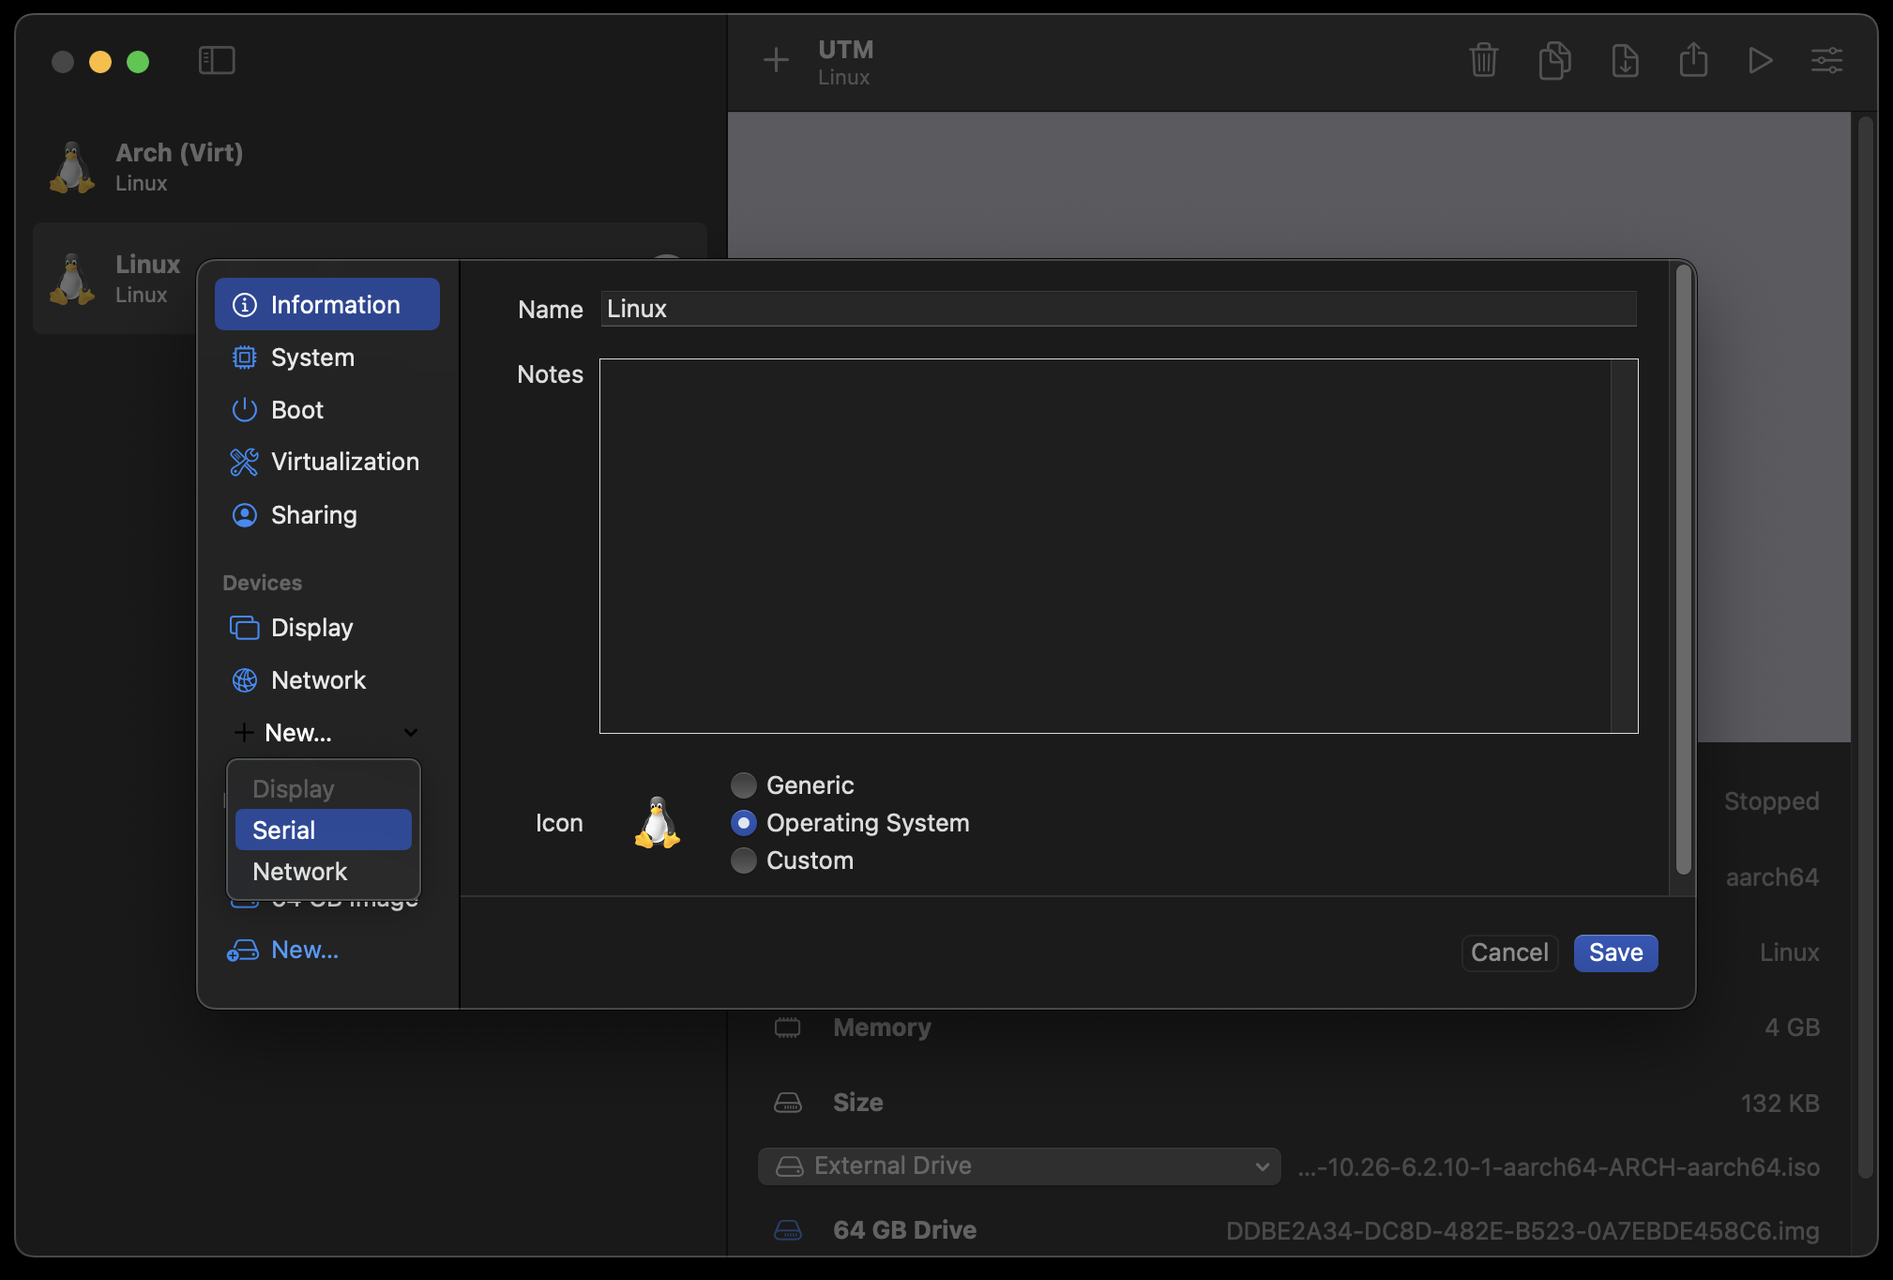Click the '4 GB' memory value
Viewport: 1893px width, 1280px height.
pyautogui.click(x=1792, y=1028)
